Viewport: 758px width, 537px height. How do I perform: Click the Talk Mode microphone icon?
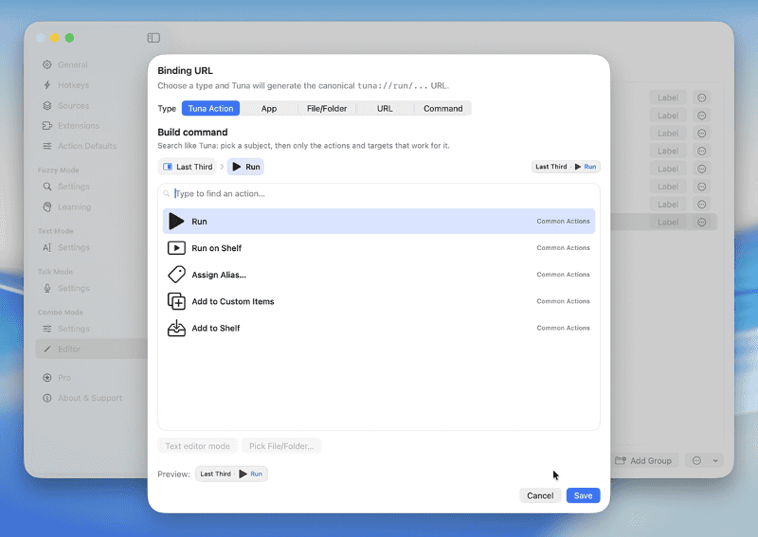(x=46, y=288)
